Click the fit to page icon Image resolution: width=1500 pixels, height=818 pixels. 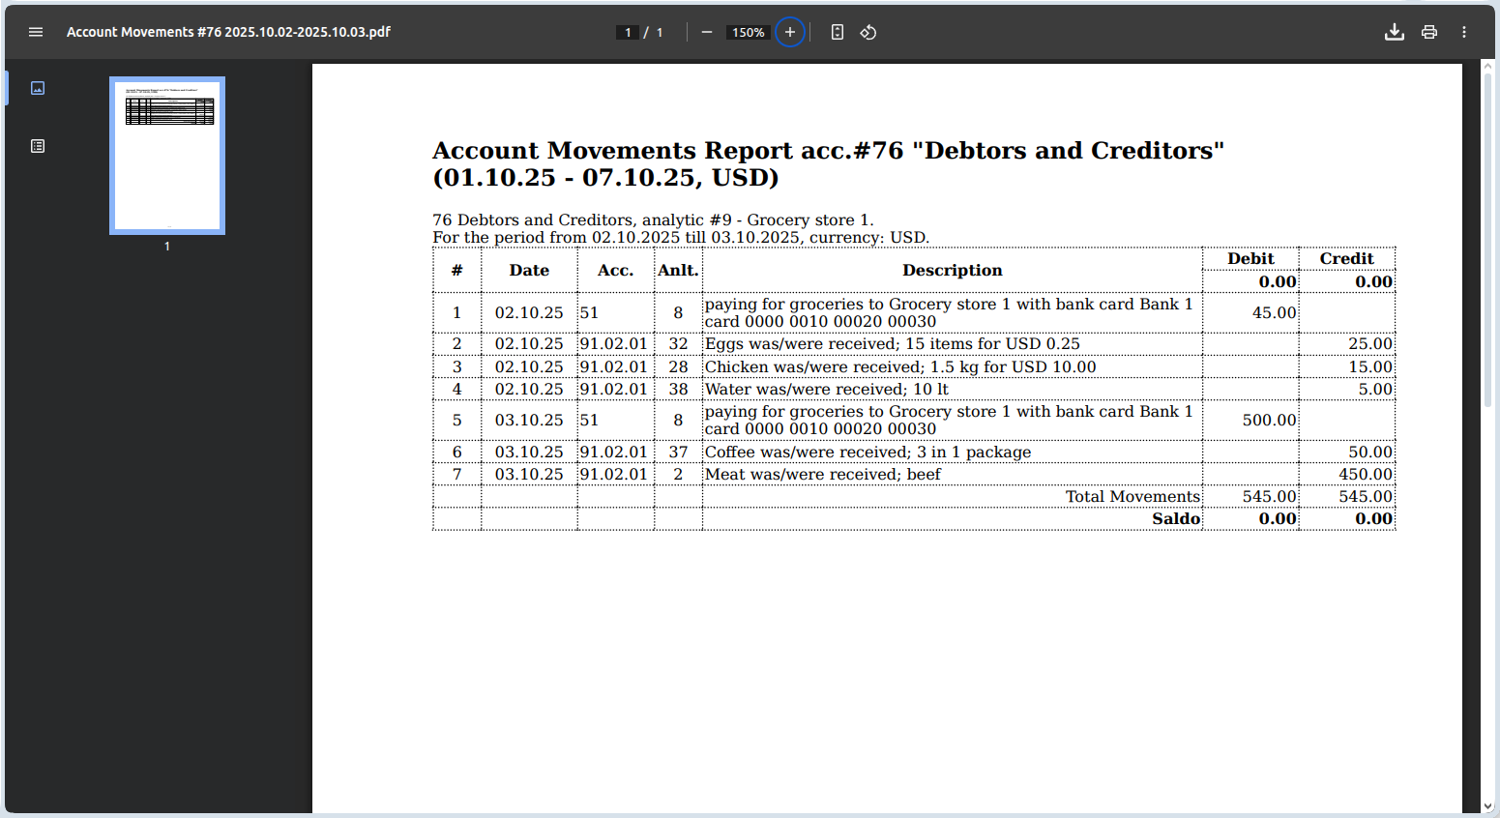point(838,32)
